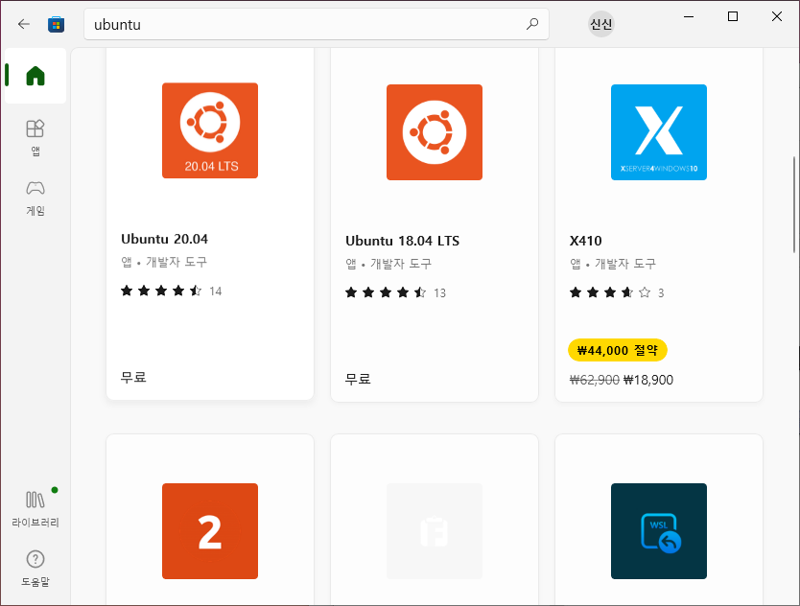Viewport: 800px width, 606px height.
Task: Open the Ubuntu 20.04 LTS app icon
Action: [x=210, y=130]
